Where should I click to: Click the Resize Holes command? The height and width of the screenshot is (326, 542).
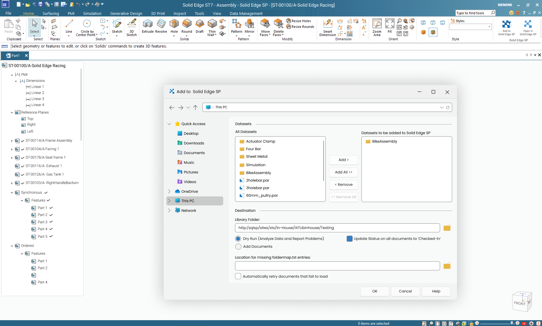tap(299, 21)
